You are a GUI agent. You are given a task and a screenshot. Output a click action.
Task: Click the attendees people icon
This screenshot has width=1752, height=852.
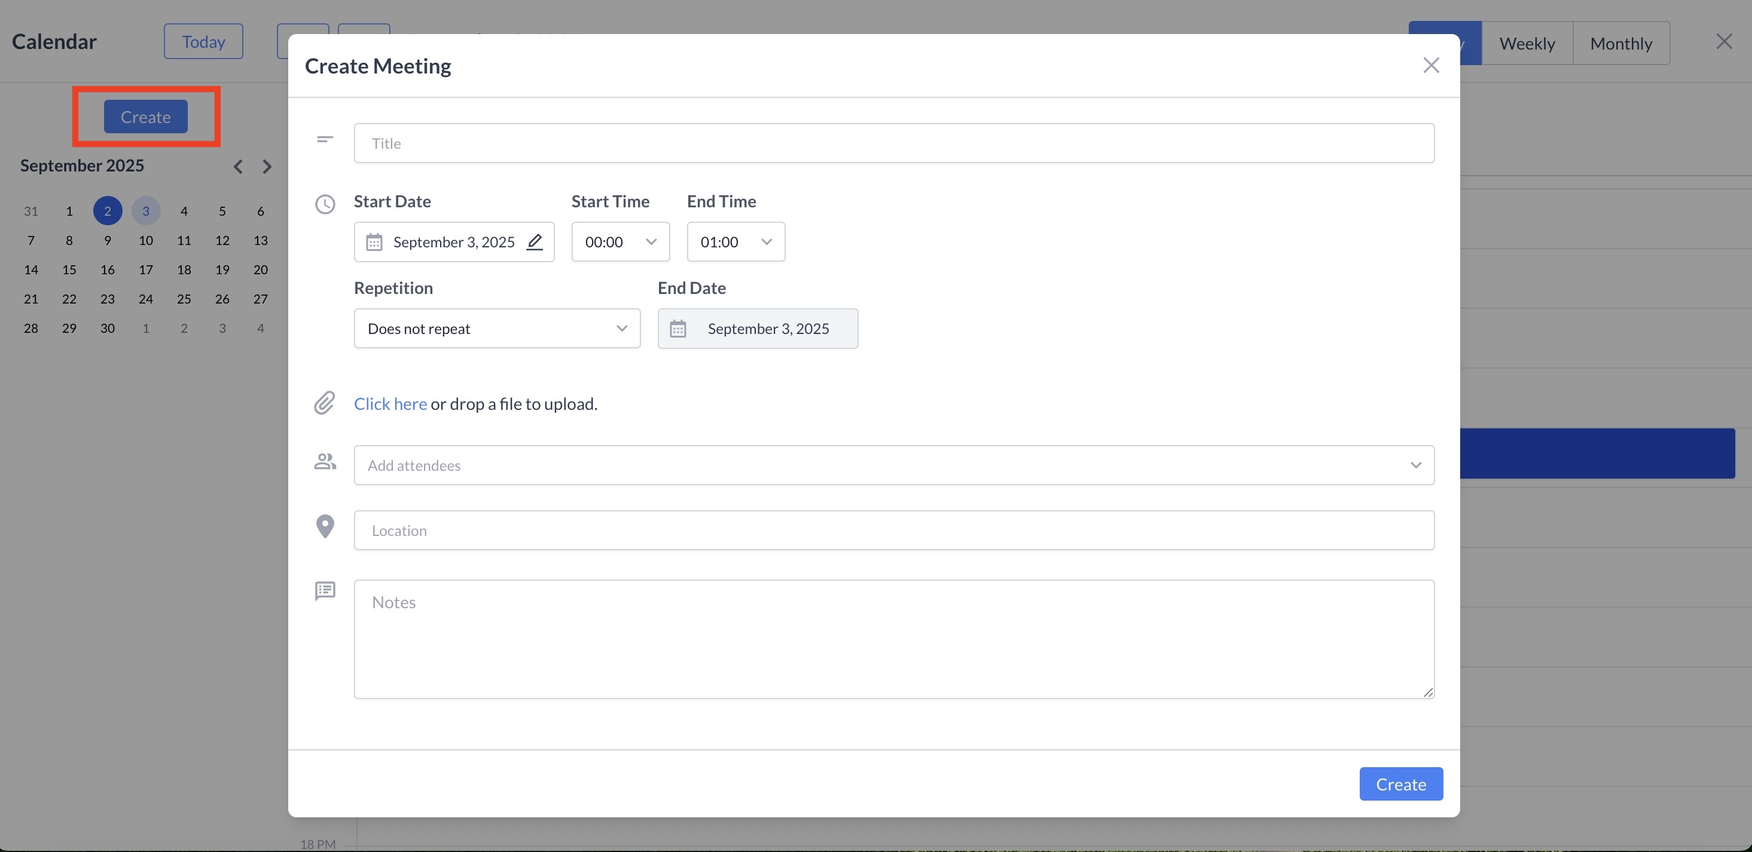pyautogui.click(x=325, y=462)
